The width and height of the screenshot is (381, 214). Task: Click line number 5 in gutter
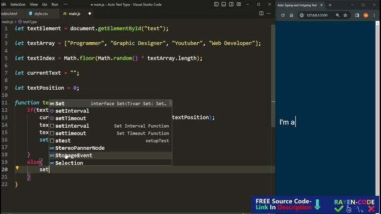6,58
